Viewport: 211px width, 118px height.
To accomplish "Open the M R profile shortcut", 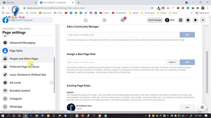I will [170, 20].
